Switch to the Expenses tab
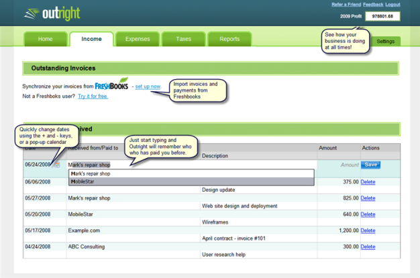Screen dimensions: 420x278 pyautogui.click(x=138, y=40)
